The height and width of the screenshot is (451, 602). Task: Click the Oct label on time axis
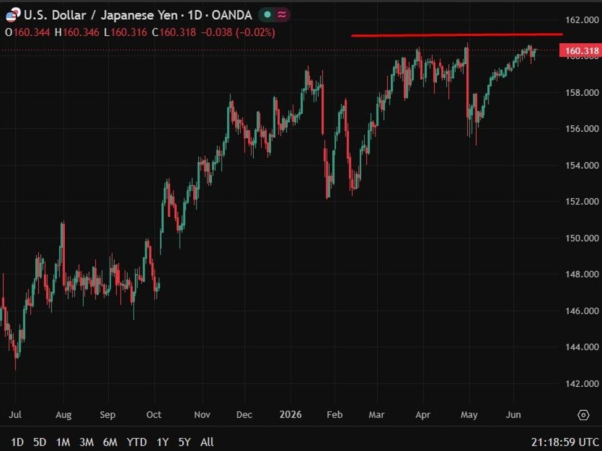click(x=154, y=415)
